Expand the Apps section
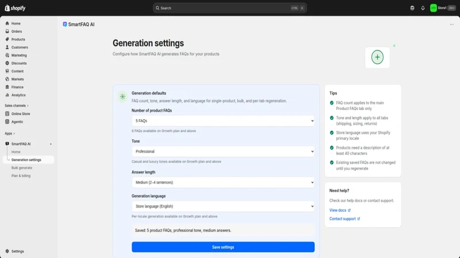The width and height of the screenshot is (460, 258). point(10,134)
